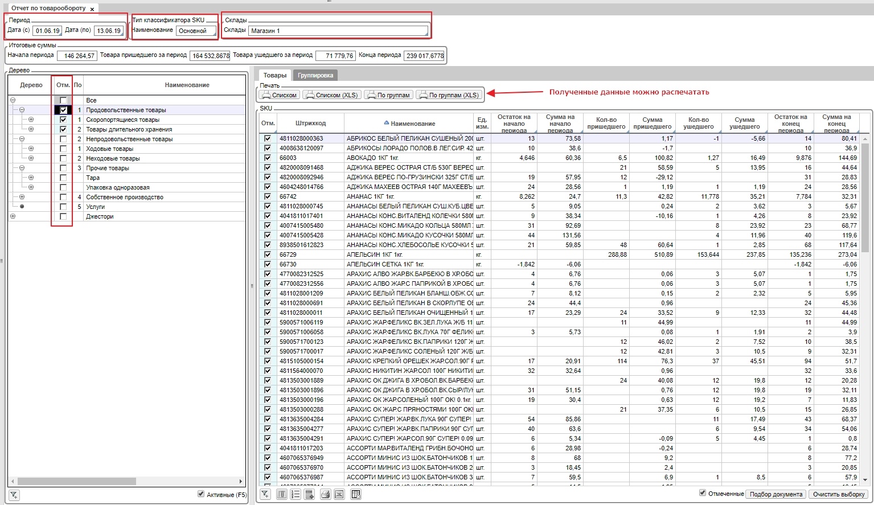
Task: Click the calculator icon in SKU toolbar
Action: point(309,494)
